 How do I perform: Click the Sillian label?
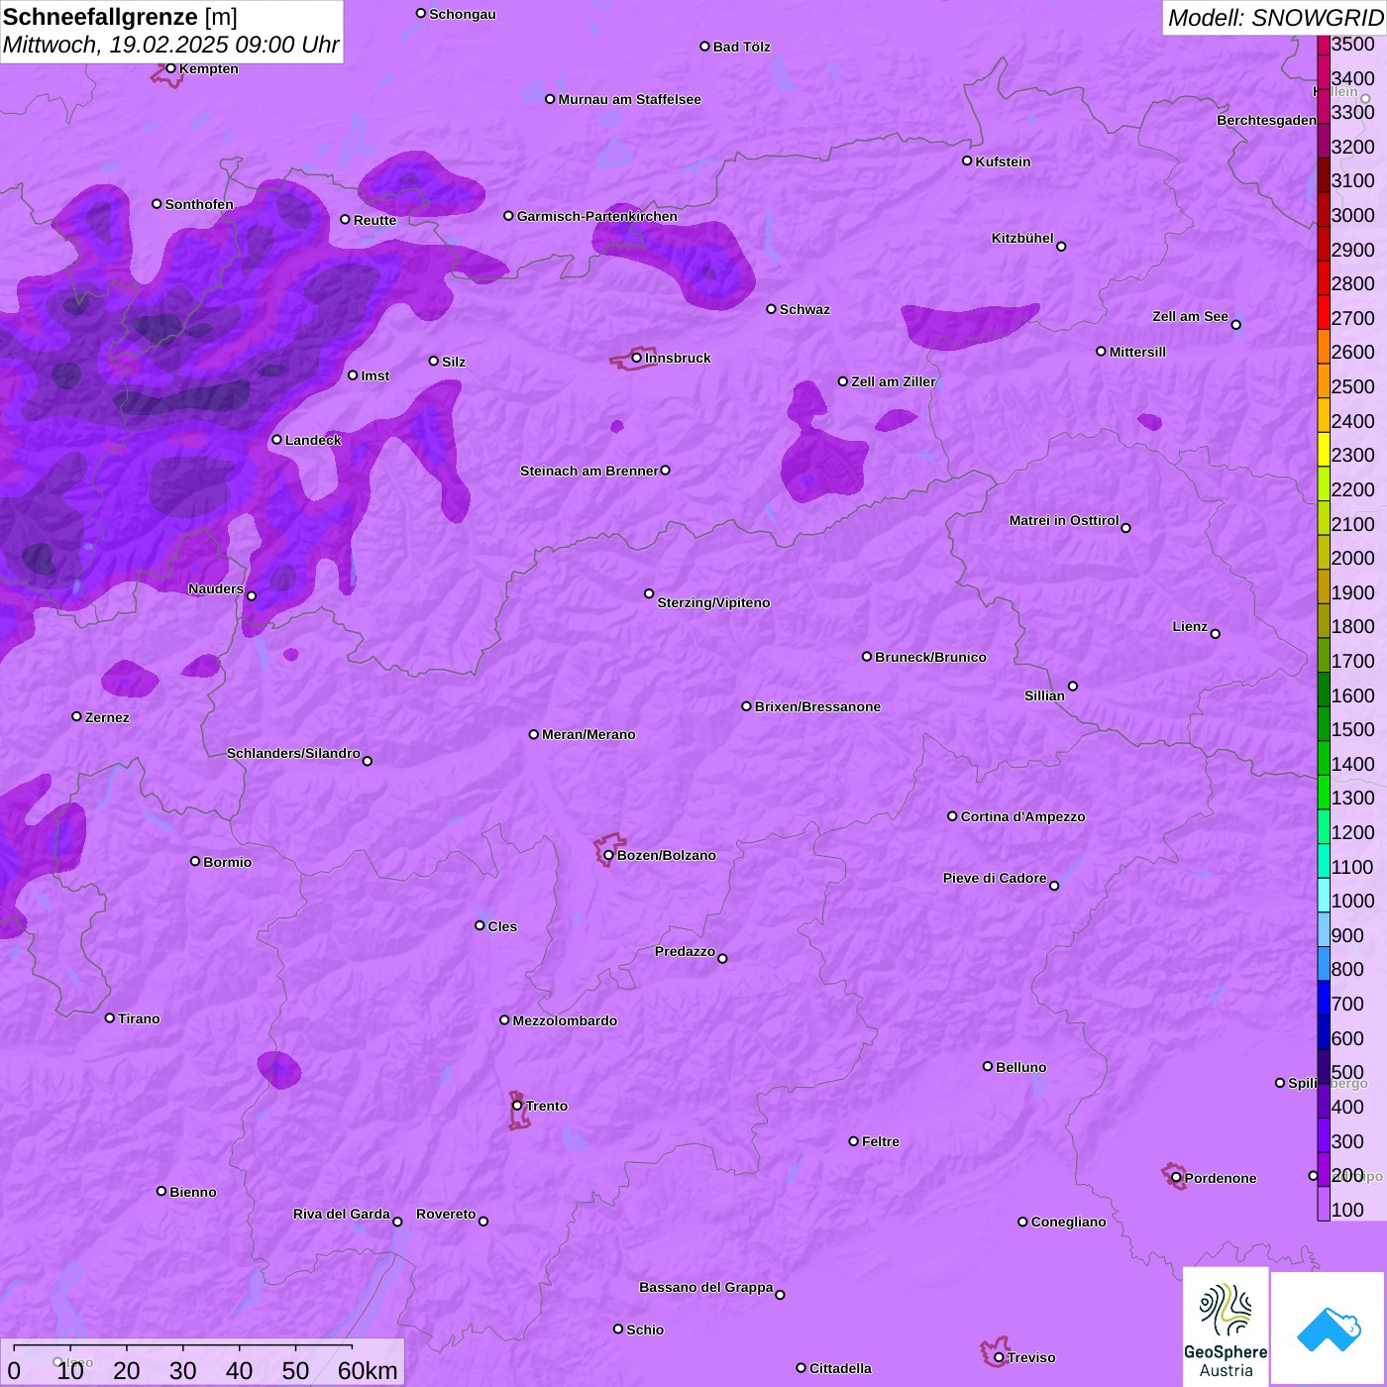click(x=1044, y=695)
